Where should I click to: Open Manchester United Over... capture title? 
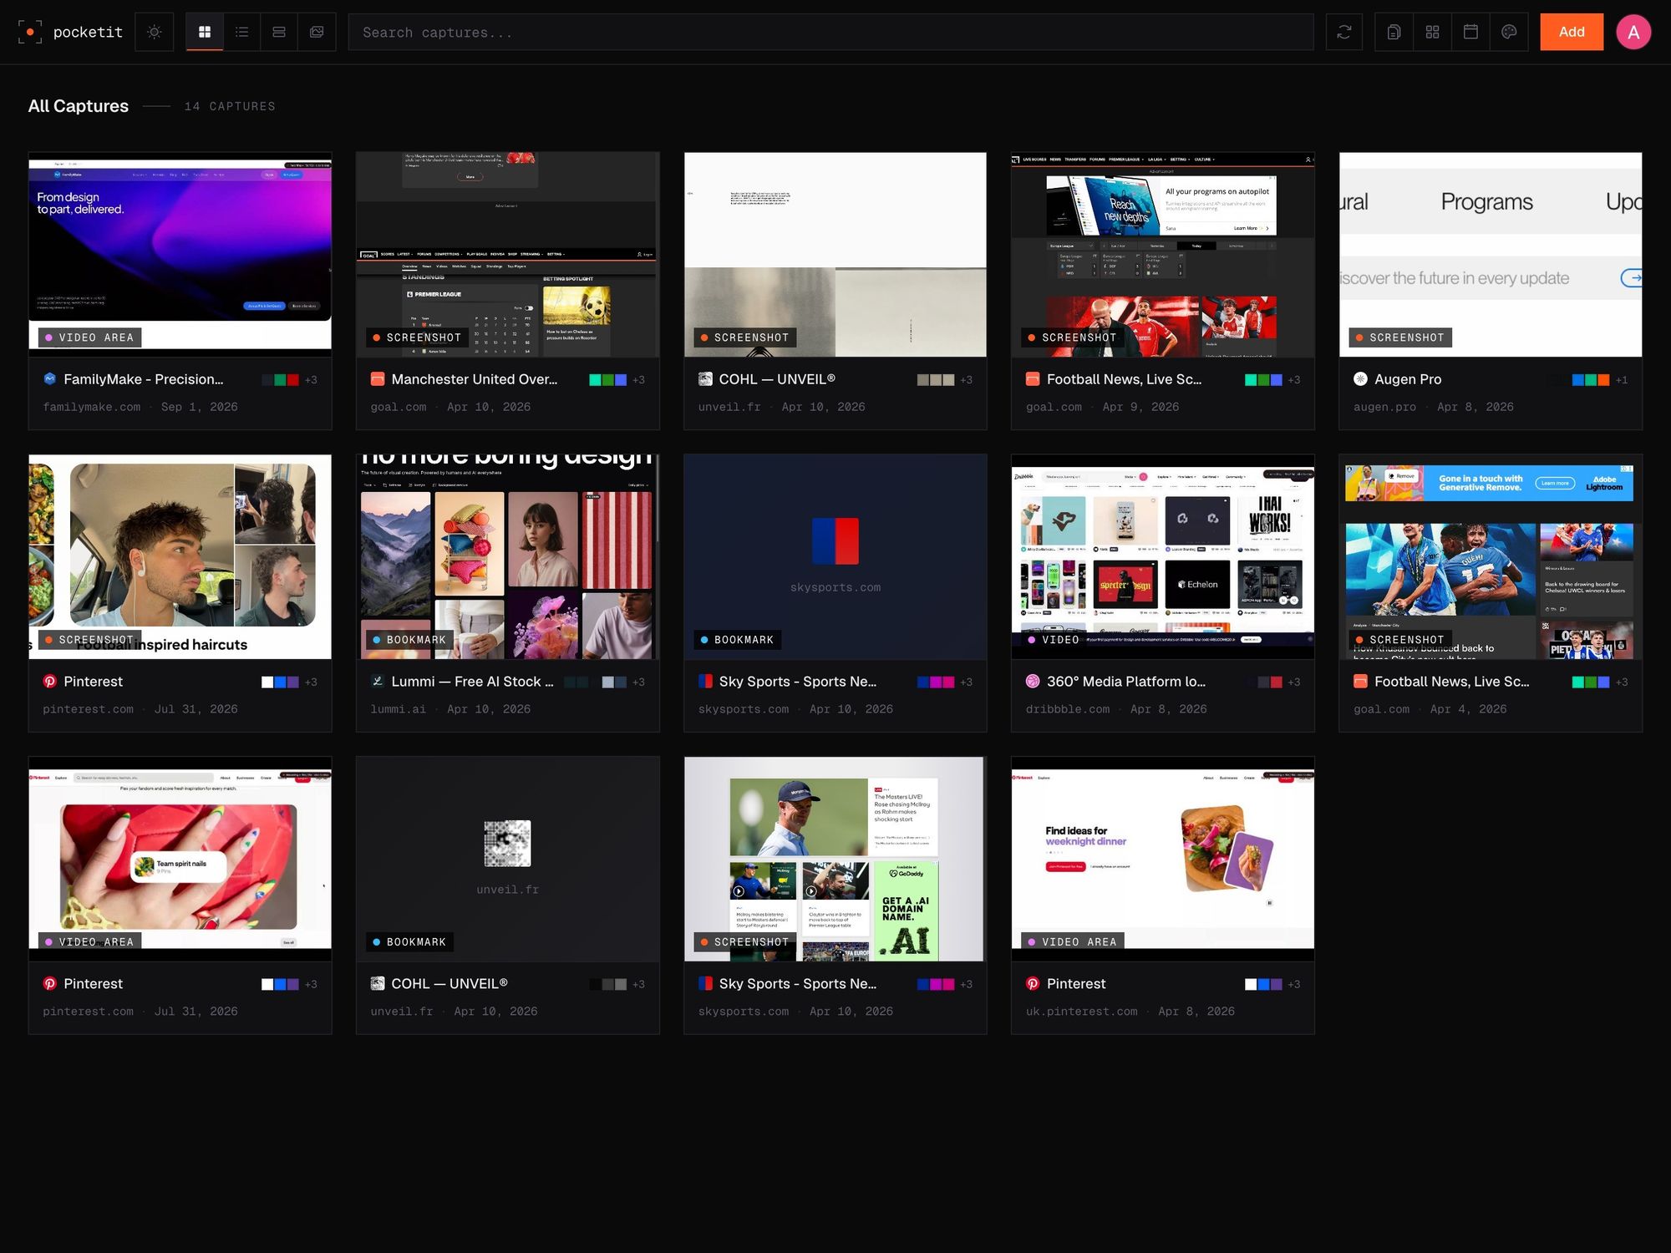tap(475, 379)
